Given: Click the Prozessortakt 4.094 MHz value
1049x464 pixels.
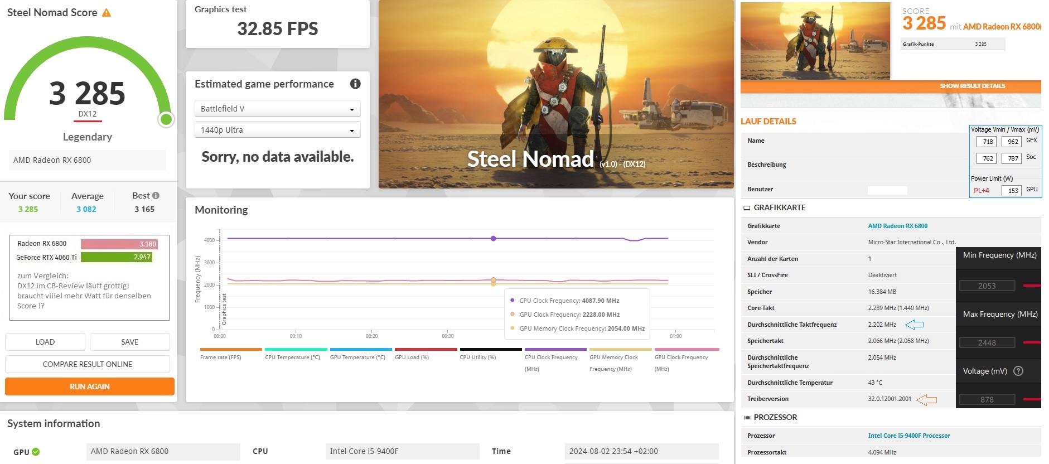Looking at the screenshot, I should point(882,452).
